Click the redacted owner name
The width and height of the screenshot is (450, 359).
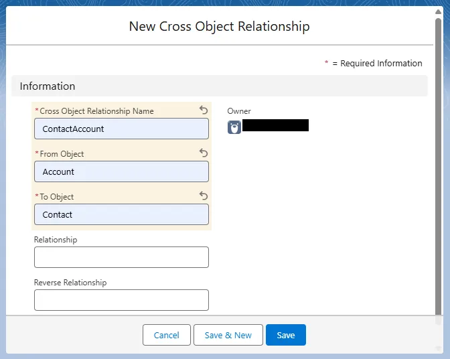275,125
